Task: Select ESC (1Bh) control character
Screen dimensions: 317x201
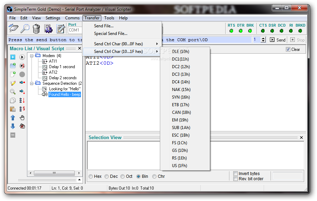Action: pos(185,135)
